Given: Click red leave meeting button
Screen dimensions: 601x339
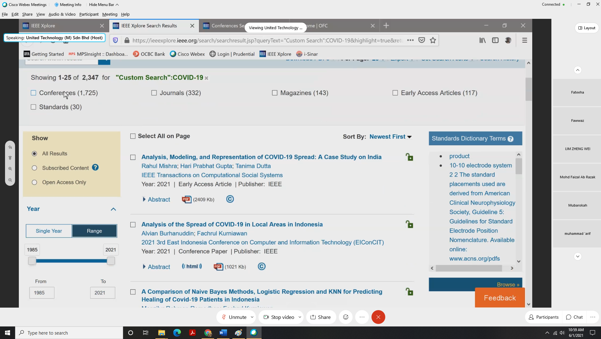Looking at the screenshot, I should [x=378, y=317].
